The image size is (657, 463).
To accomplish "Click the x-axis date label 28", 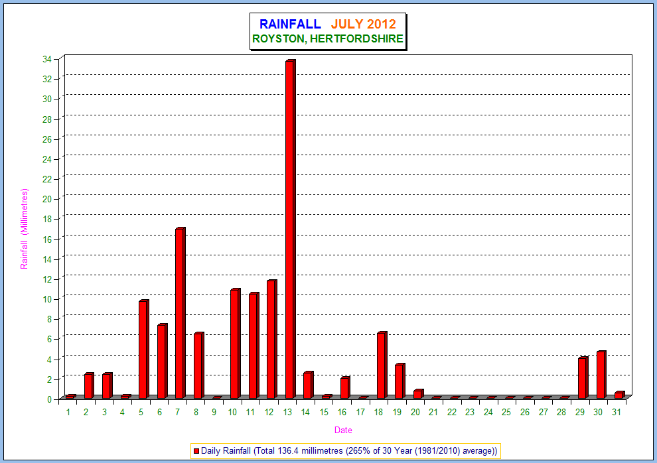I will [561, 413].
